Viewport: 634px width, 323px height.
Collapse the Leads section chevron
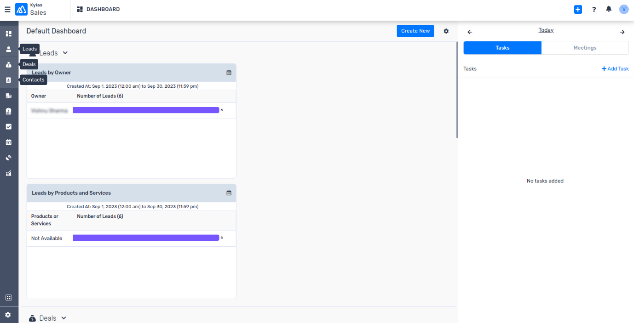tap(65, 53)
